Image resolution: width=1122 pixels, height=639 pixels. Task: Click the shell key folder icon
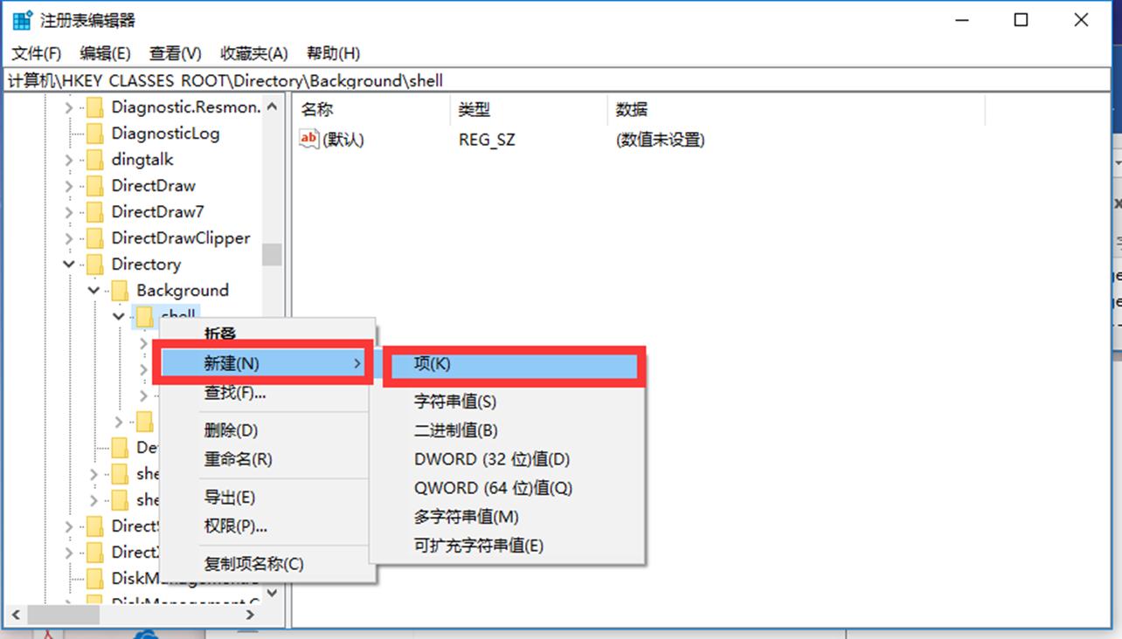tap(145, 316)
